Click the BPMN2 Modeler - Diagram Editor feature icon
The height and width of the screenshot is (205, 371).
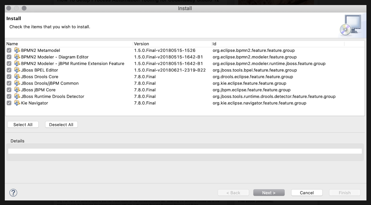coord(17,57)
